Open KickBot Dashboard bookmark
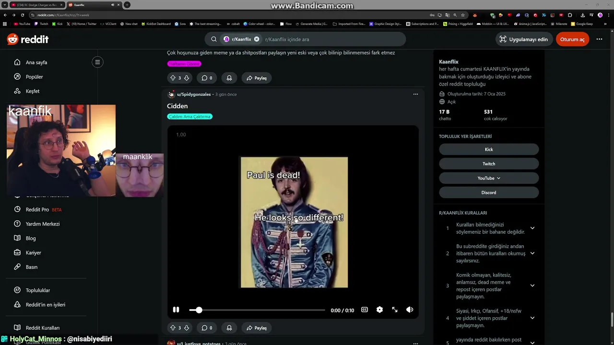614x345 pixels. pos(155,23)
